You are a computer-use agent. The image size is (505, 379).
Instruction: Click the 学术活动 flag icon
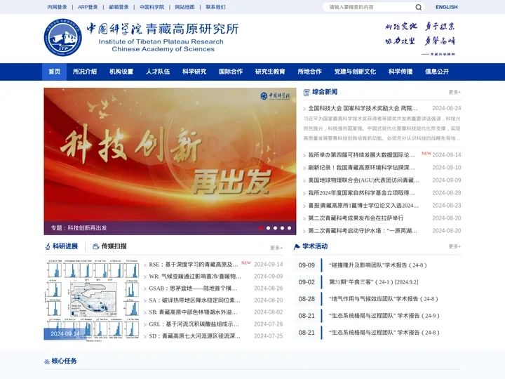(297, 247)
